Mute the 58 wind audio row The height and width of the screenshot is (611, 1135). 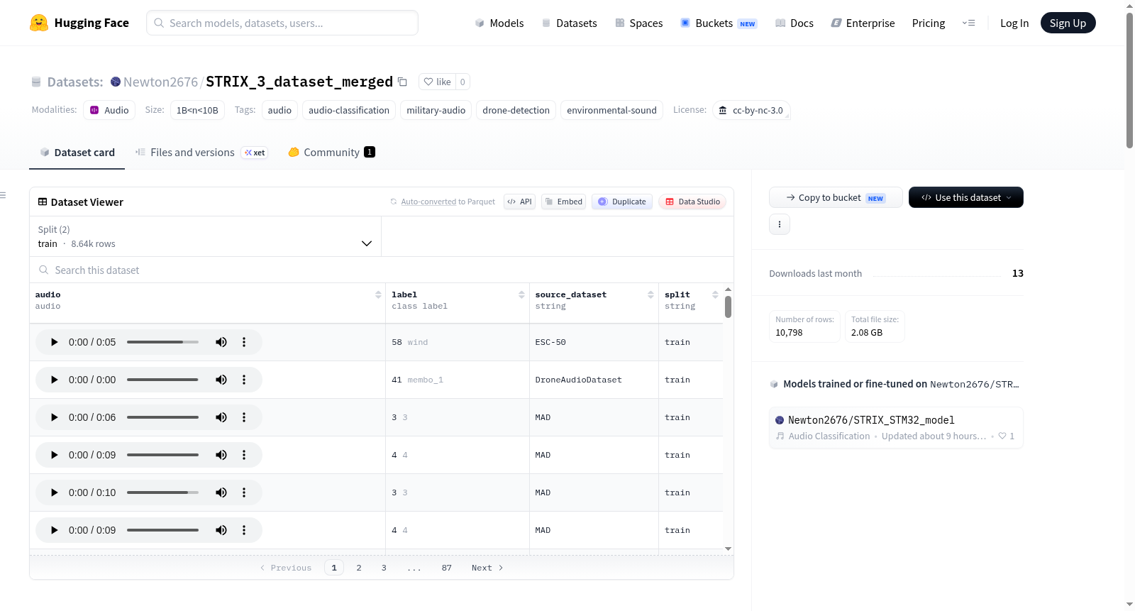pos(221,342)
